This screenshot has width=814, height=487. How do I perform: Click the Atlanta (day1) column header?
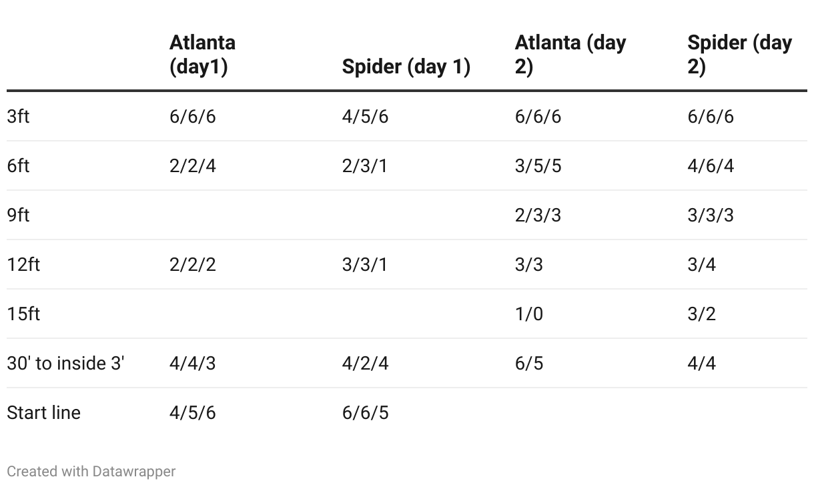click(x=202, y=54)
